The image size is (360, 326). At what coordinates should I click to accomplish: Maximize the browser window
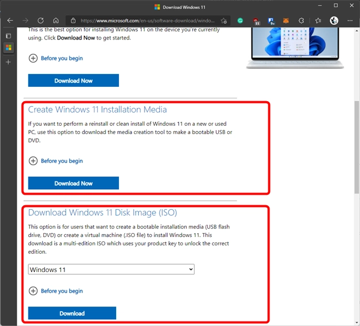[336, 6]
